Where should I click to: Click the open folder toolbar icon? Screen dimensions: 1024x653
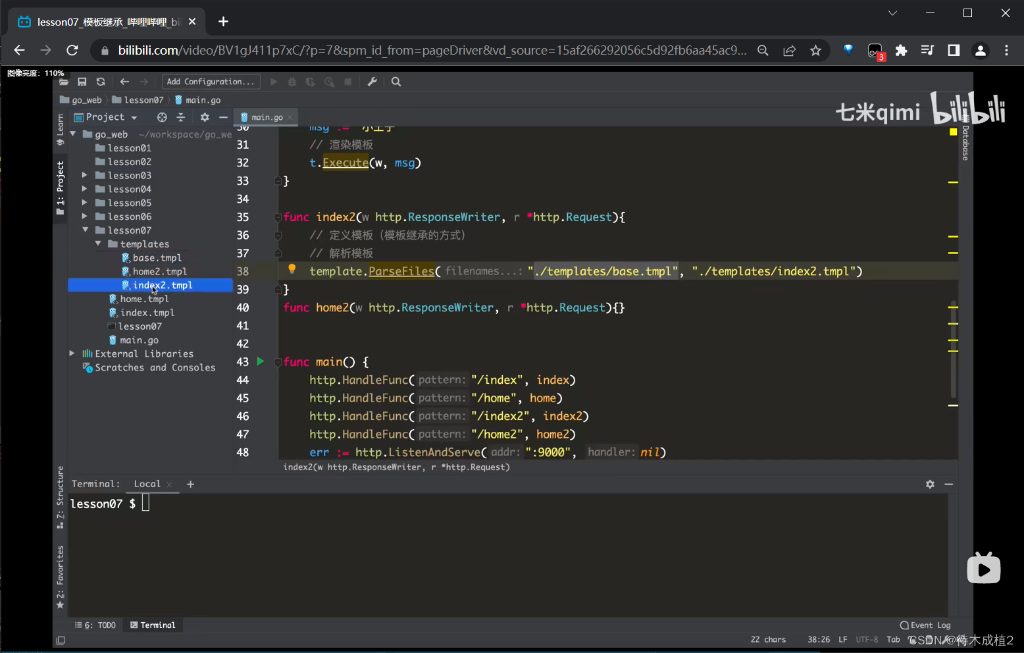(x=64, y=82)
